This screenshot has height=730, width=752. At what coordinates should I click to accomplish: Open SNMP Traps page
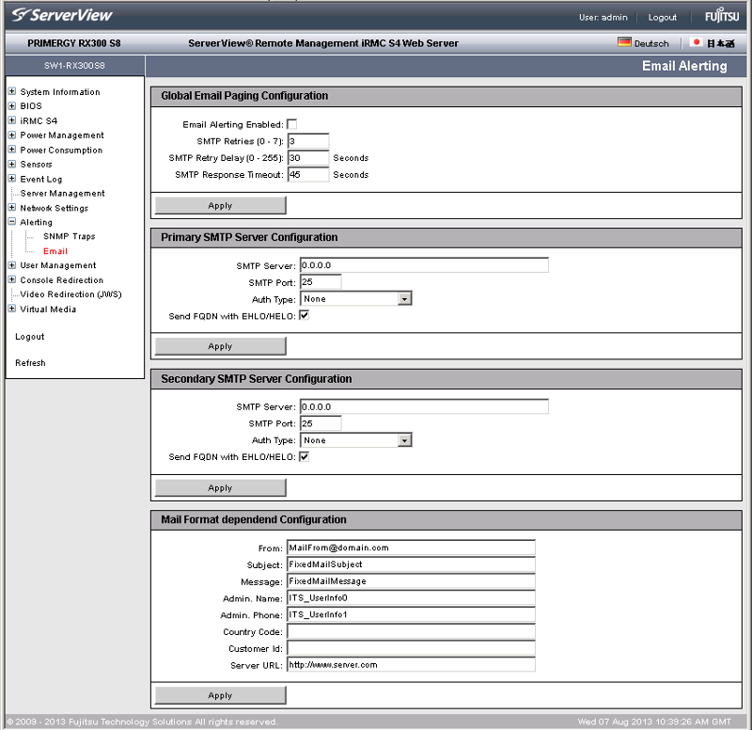pyautogui.click(x=69, y=236)
